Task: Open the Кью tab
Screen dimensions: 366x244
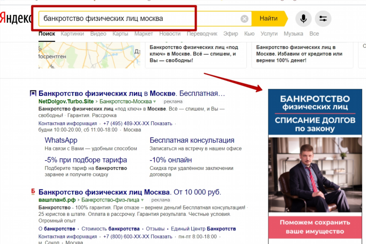Action: click(249, 34)
